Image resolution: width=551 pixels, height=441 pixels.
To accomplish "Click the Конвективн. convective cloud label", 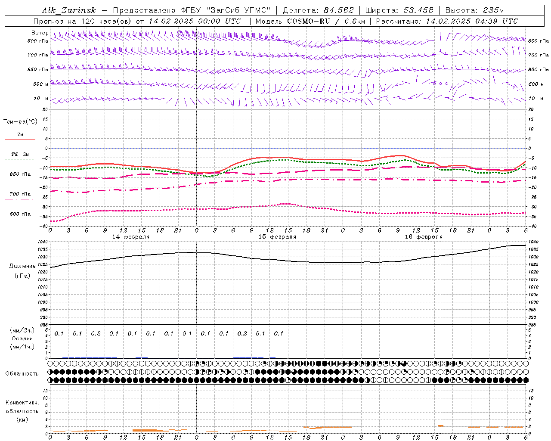I will click(22, 403).
